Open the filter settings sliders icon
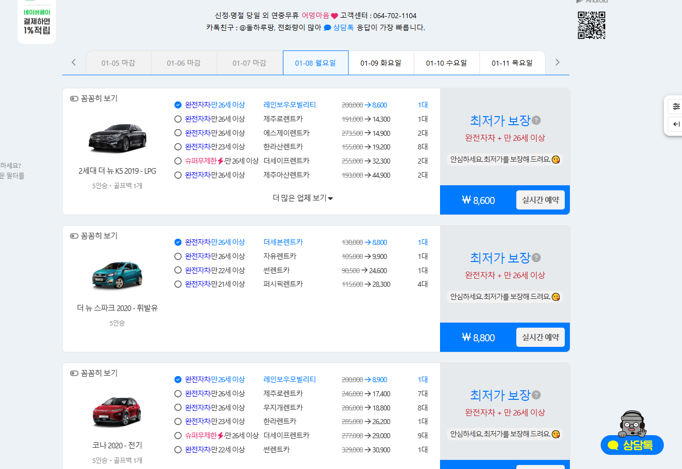This screenshot has width=682, height=469. (x=676, y=106)
